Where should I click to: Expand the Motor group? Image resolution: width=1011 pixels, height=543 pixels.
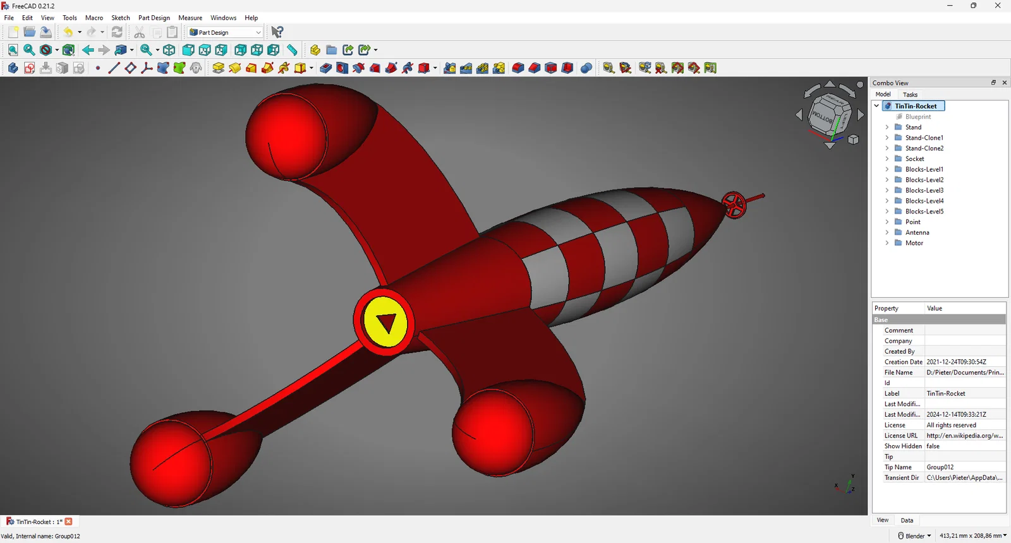pyautogui.click(x=887, y=243)
